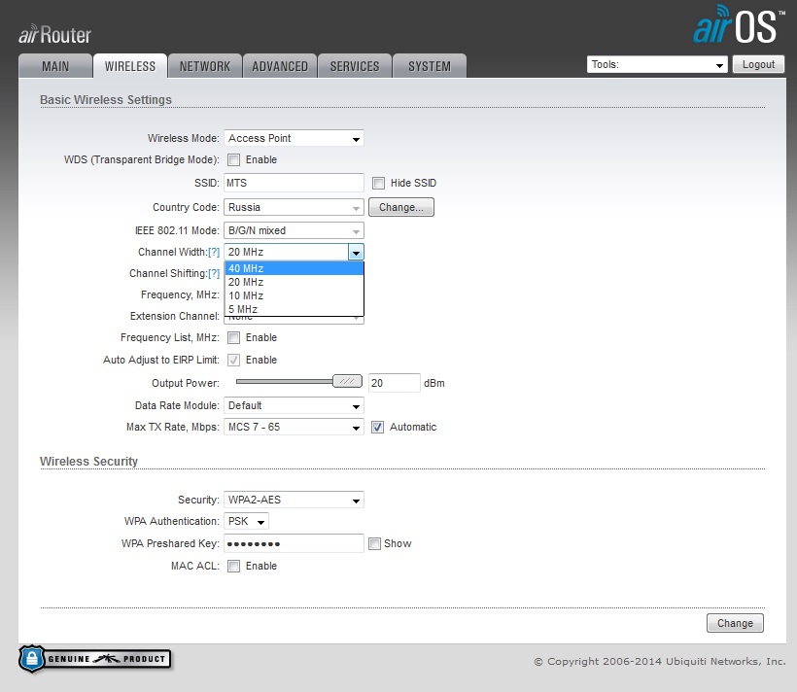
Task: Enable WDS Transparent Bridge Mode checkbox
Action: [x=233, y=159]
